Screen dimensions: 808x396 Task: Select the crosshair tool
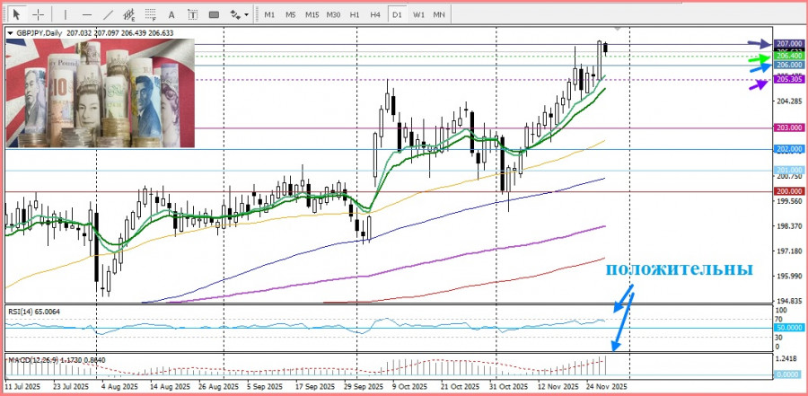pos(38,14)
